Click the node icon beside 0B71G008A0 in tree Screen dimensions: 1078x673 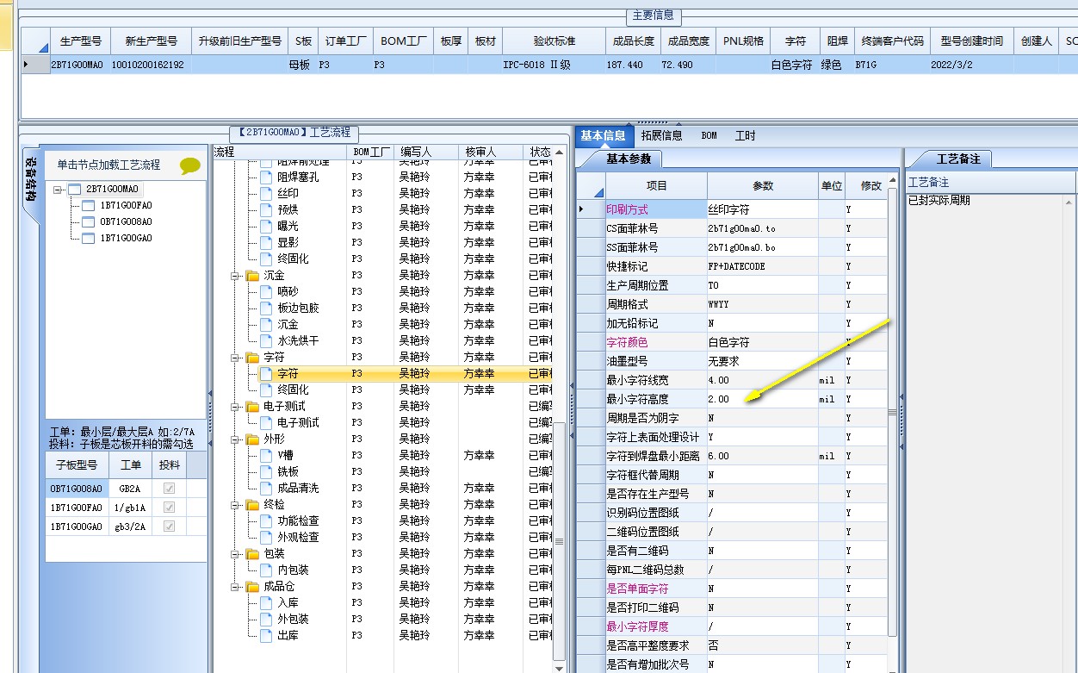(88, 221)
